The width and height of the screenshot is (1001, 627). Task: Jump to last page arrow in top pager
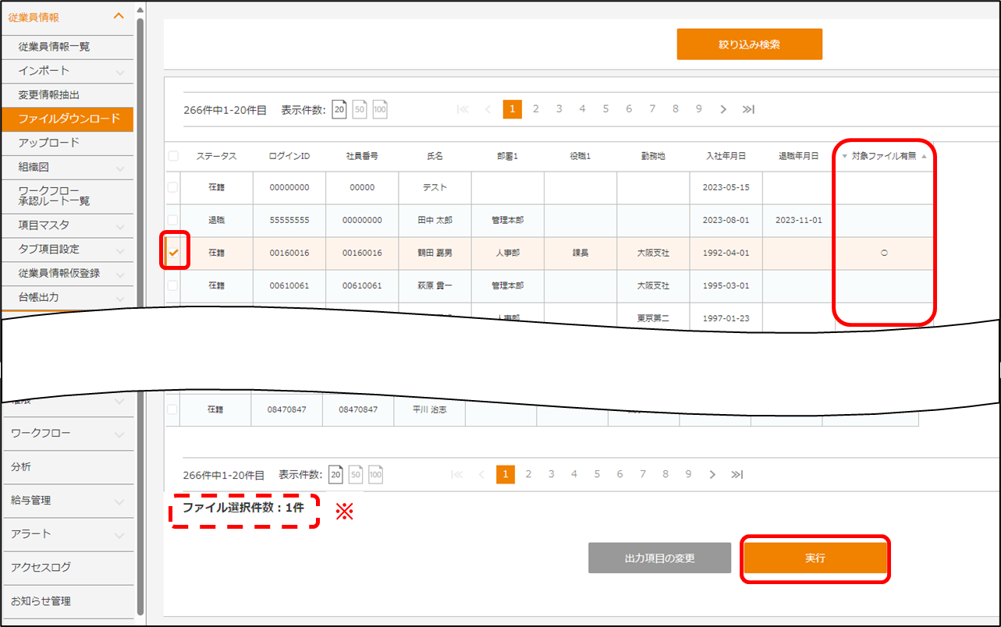[x=748, y=110]
